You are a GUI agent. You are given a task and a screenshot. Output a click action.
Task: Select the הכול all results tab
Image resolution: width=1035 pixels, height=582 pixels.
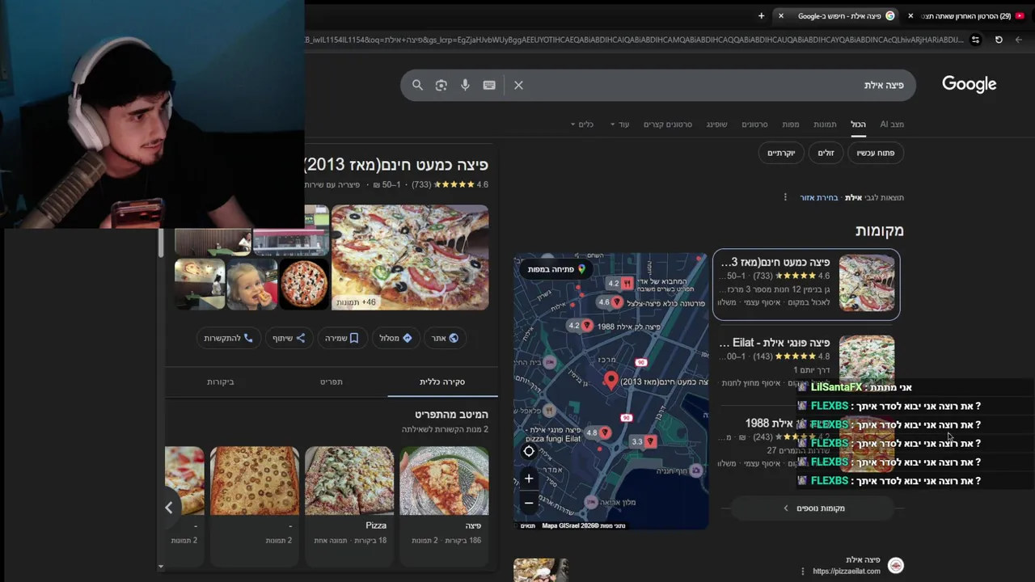[858, 124]
